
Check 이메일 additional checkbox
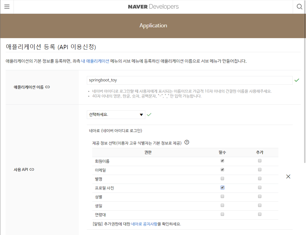click(x=259, y=170)
